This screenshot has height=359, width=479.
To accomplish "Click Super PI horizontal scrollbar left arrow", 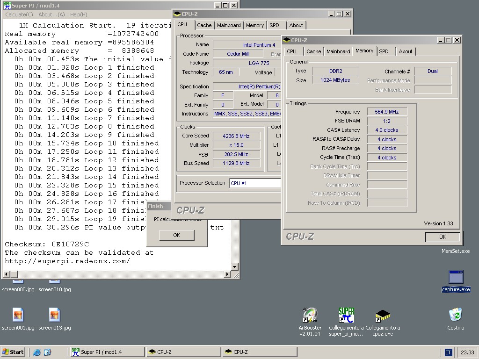I will (x=7, y=274).
